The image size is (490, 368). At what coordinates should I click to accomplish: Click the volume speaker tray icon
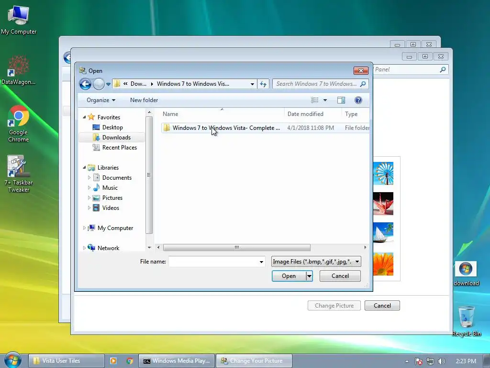pyautogui.click(x=441, y=361)
